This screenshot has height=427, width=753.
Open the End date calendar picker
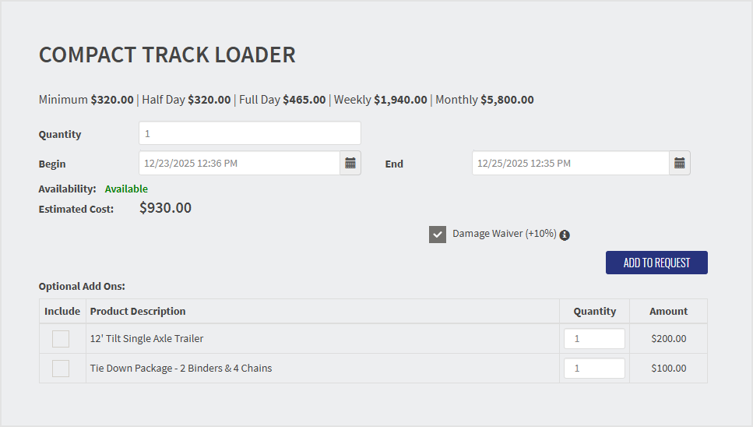tap(680, 163)
